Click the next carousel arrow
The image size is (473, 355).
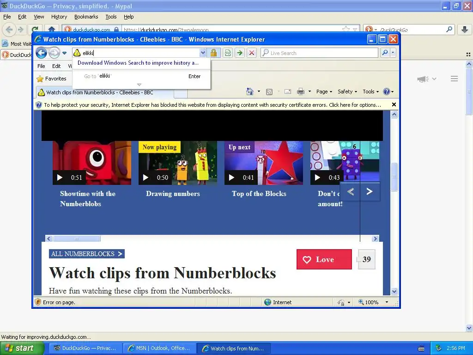[370, 192]
